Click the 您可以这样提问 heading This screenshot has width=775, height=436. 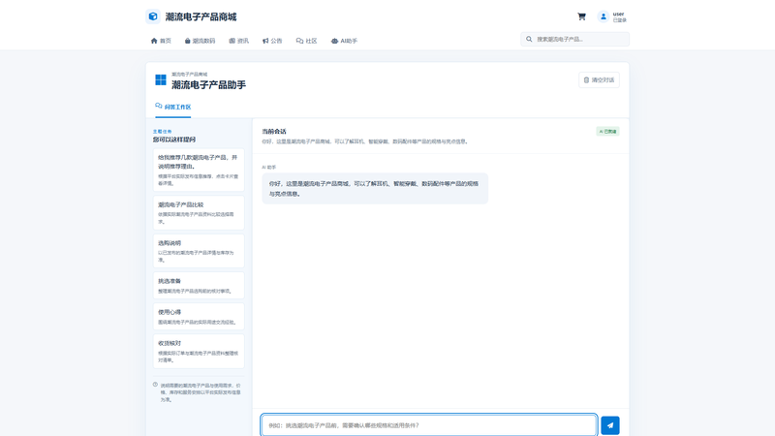click(174, 140)
